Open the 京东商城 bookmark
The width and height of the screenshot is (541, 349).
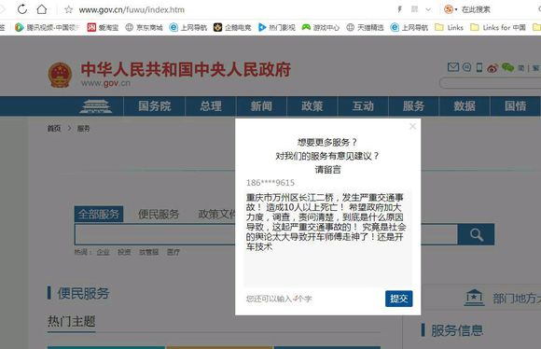pyautogui.click(x=144, y=27)
